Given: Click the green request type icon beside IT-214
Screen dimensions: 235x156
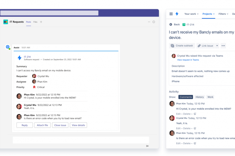Looking at the screenshot, I should point(184,24).
